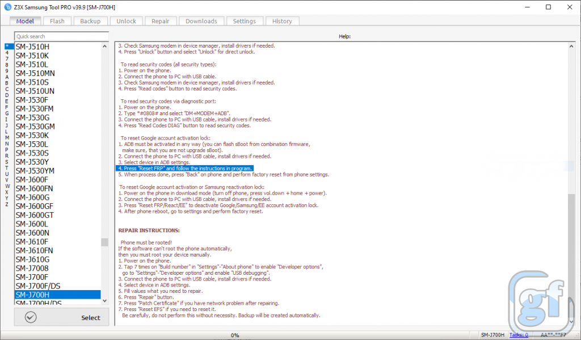Filter models by index letter S
Viewport: 581px width, 340px height.
point(7,162)
